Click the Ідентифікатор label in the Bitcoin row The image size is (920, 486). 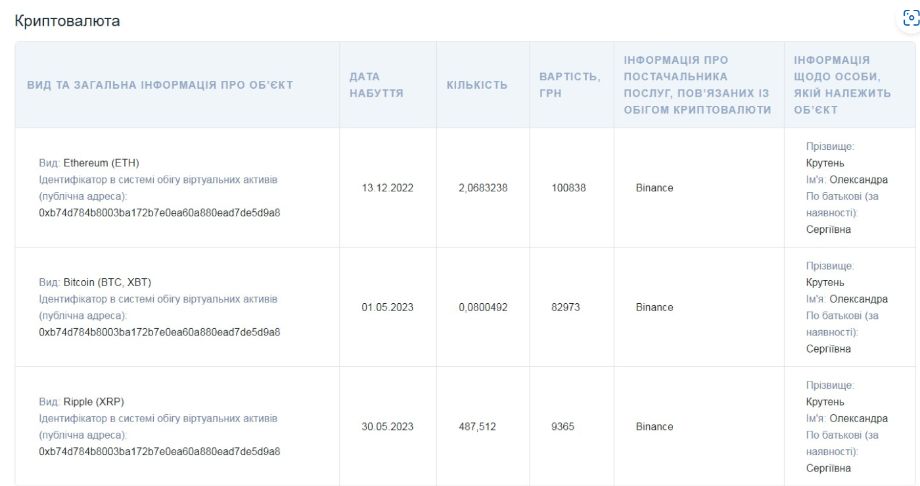click(x=158, y=307)
